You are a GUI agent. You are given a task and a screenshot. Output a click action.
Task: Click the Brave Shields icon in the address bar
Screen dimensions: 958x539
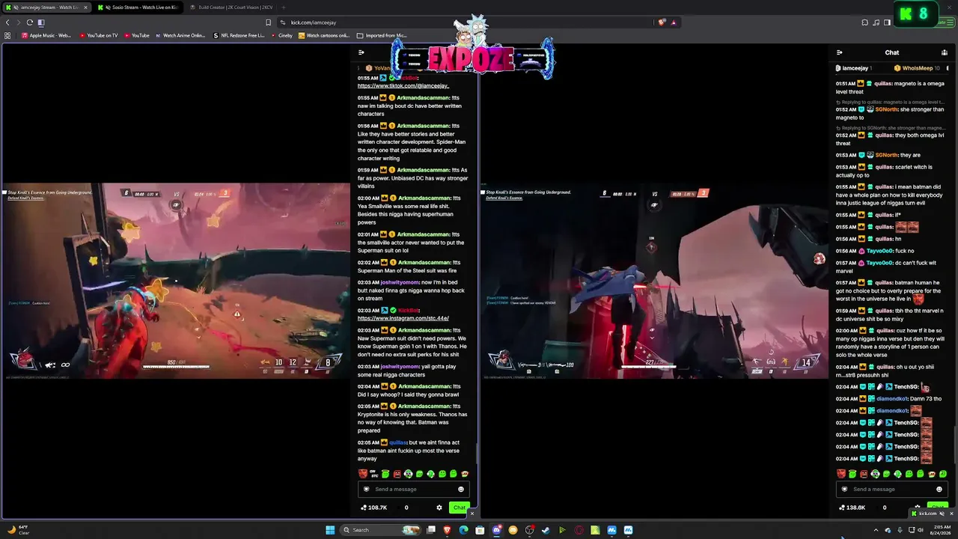tap(662, 22)
